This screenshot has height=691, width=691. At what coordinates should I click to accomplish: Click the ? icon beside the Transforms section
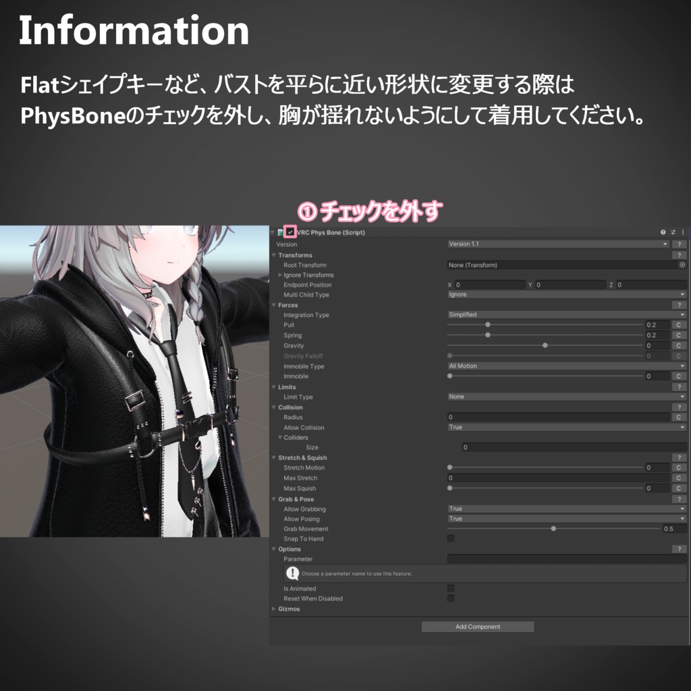point(679,255)
